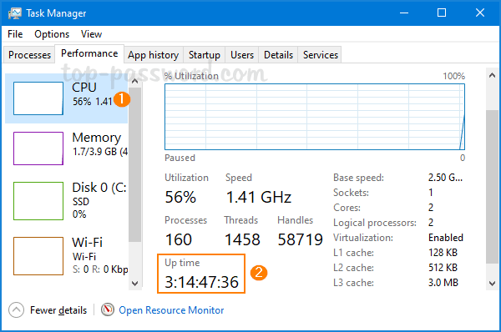
Task: Select the CPU mini graph thumbnail
Action: 38,98
